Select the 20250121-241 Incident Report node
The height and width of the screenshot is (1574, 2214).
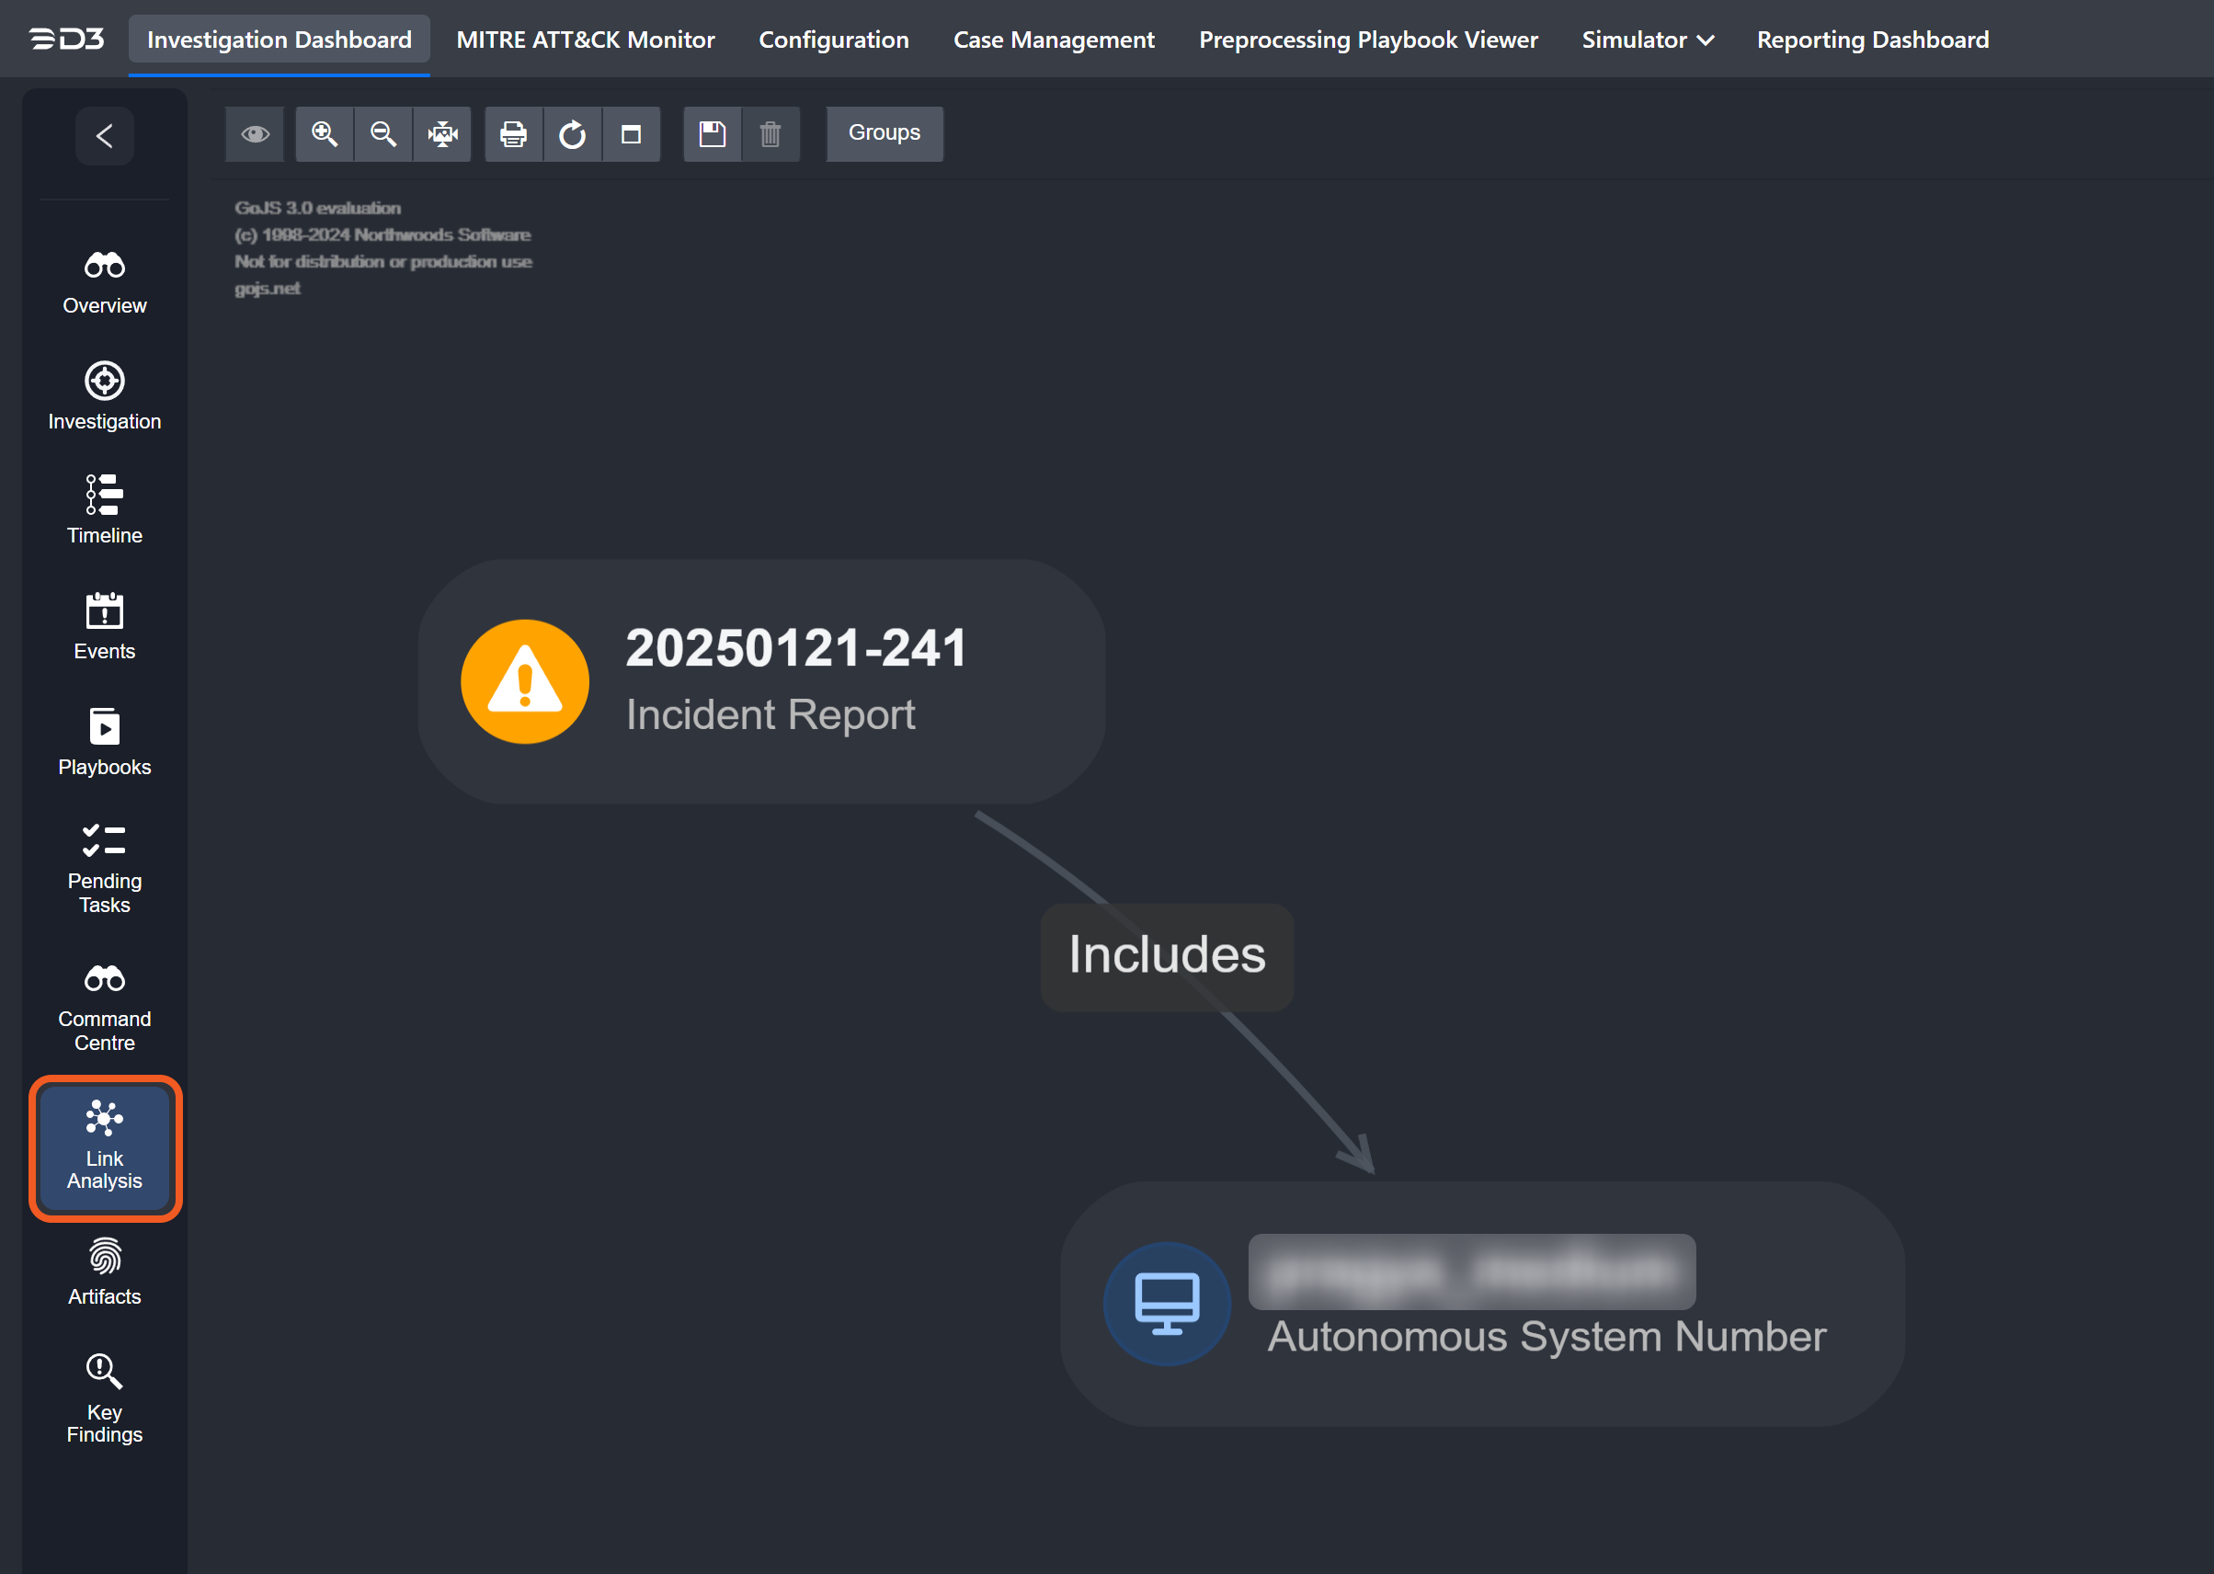762,681
